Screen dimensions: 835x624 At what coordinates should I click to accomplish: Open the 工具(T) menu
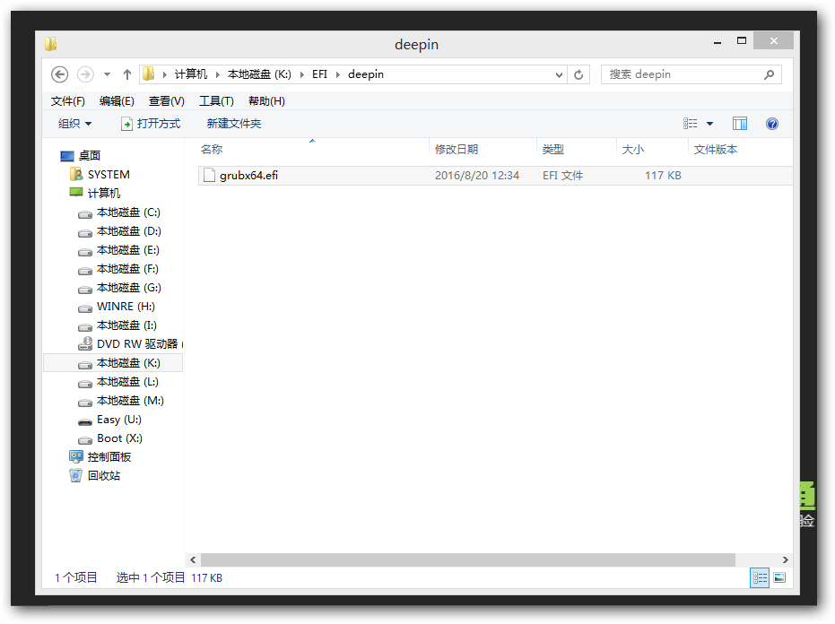pyautogui.click(x=216, y=101)
